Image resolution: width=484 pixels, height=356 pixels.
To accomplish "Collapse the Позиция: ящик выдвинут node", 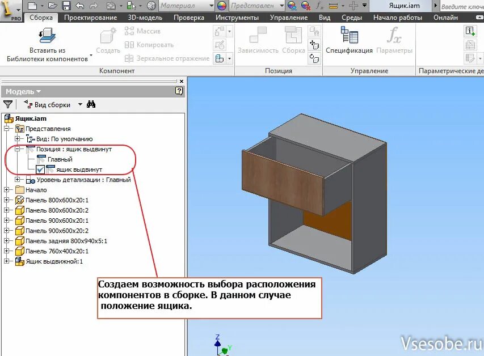I will pyautogui.click(x=17, y=149).
